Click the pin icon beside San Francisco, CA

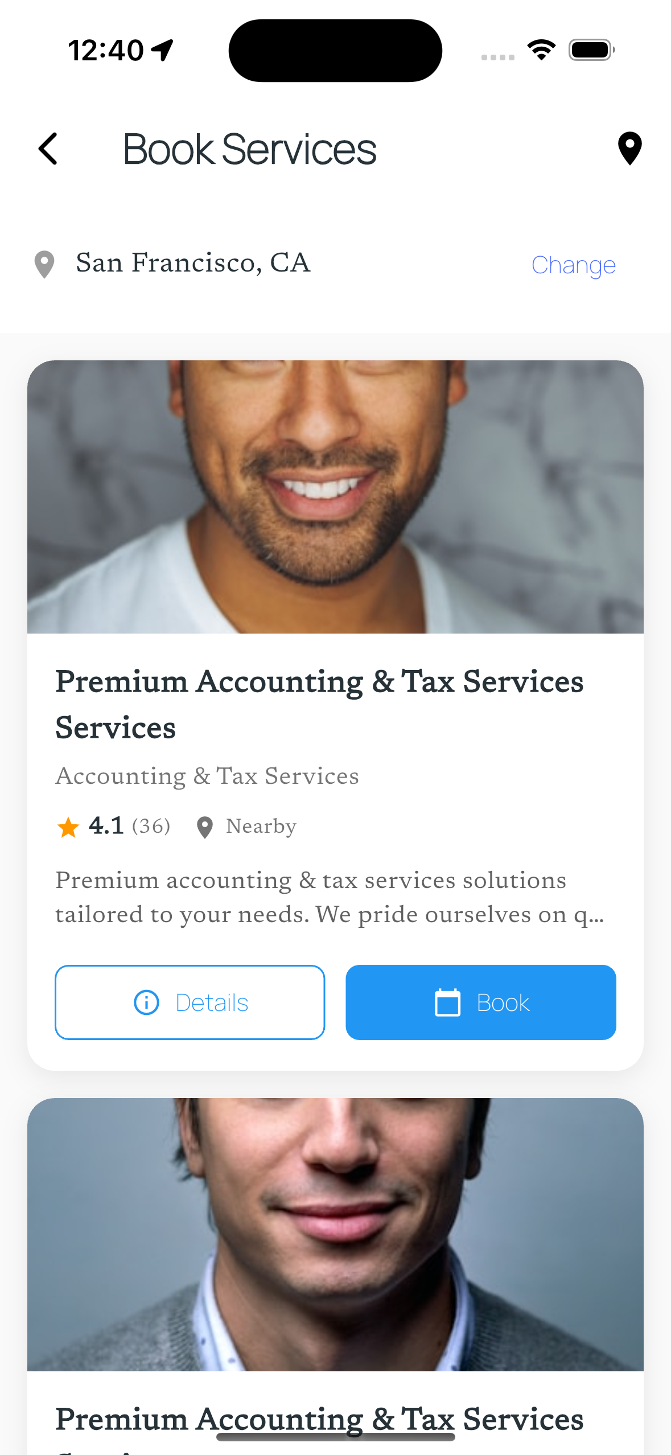[x=44, y=263]
